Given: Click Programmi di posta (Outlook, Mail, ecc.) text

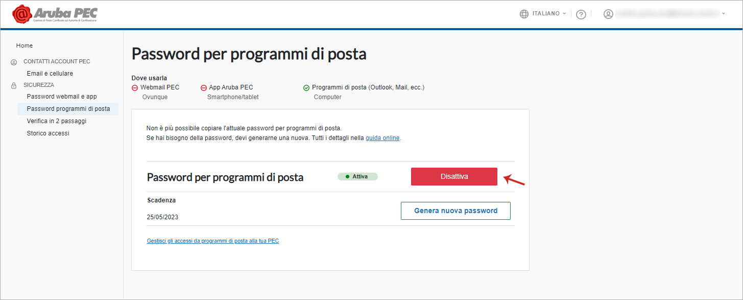Looking at the screenshot, I should pyautogui.click(x=368, y=87).
